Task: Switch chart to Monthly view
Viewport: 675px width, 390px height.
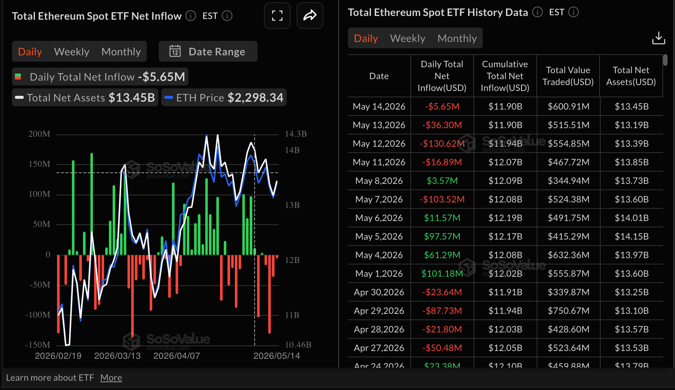Action: 121,52
